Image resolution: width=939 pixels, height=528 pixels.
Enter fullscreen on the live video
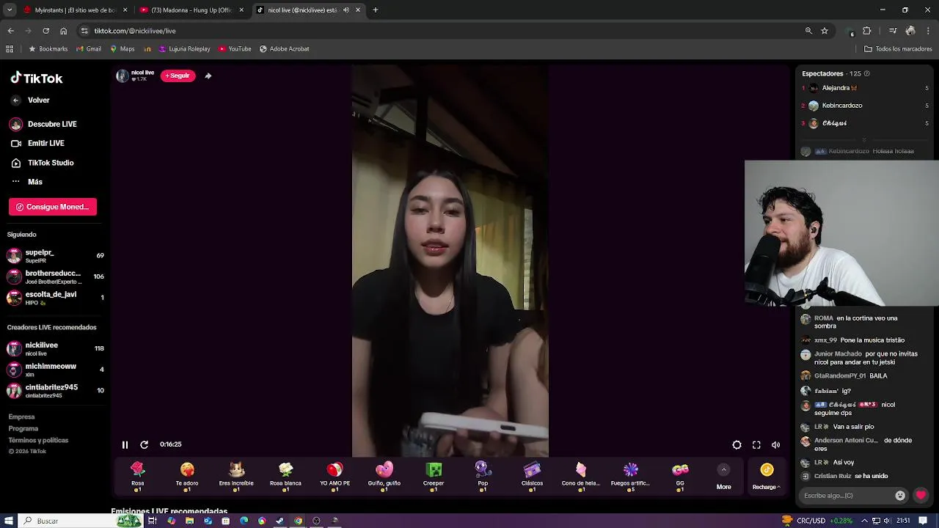756,444
